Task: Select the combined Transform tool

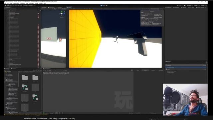Action: [x=19, y=5]
